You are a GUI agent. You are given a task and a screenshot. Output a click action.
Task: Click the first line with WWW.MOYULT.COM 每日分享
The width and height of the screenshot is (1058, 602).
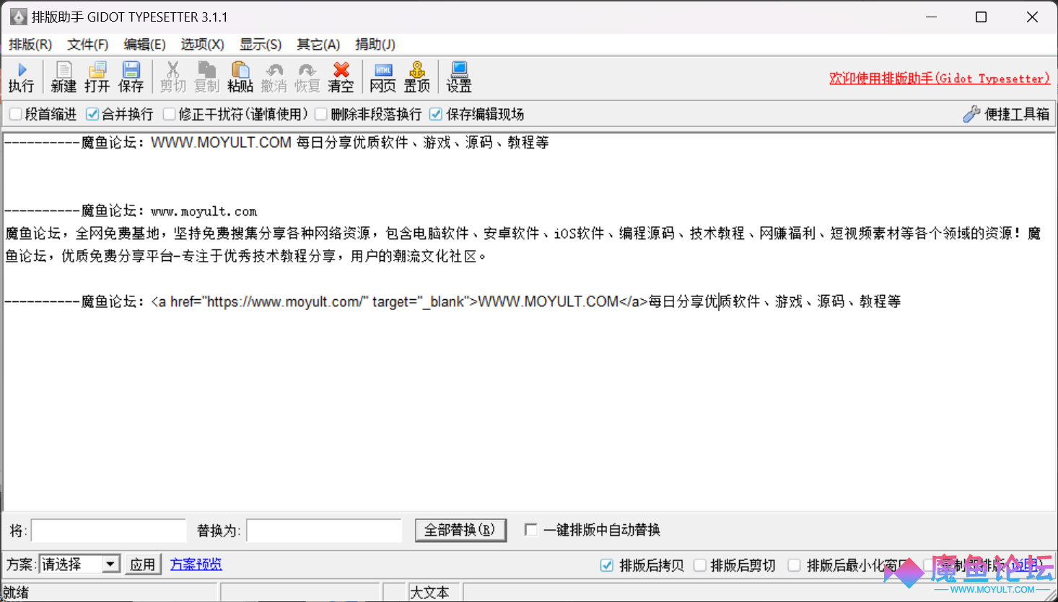click(x=276, y=143)
